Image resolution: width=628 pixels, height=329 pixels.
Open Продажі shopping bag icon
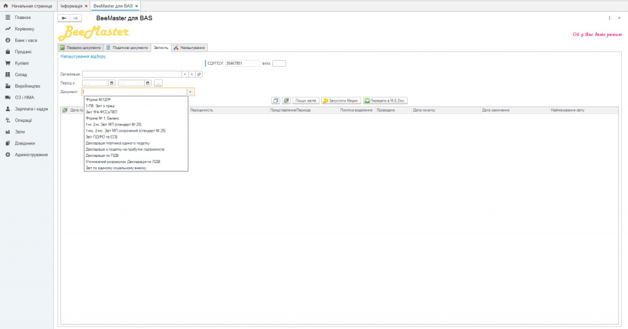click(7, 51)
